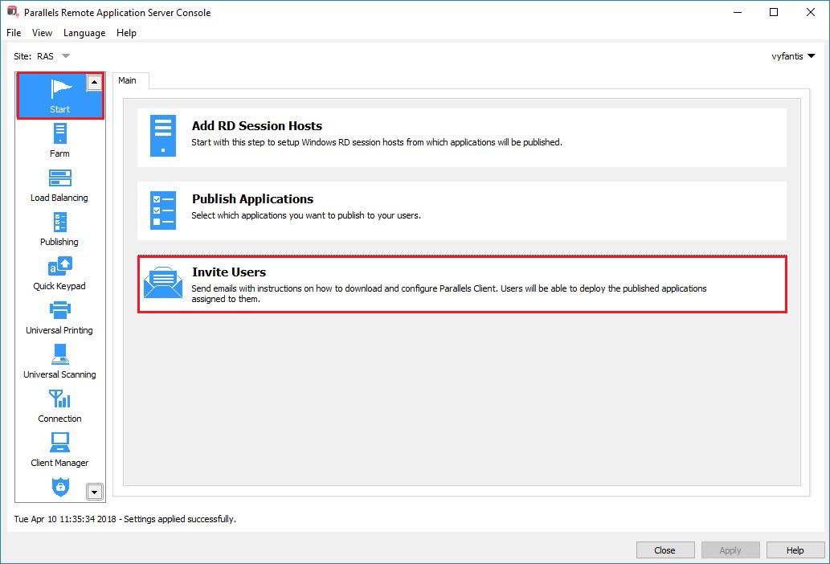The image size is (830, 564).
Task: Open Universal Printing settings
Action: pyautogui.click(x=59, y=316)
